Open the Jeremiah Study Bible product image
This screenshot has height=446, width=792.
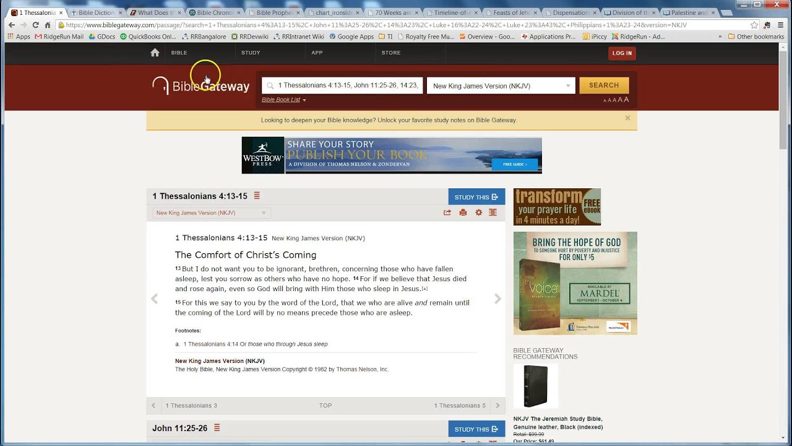[x=535, y=386]
